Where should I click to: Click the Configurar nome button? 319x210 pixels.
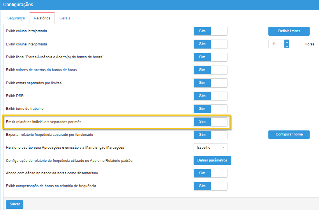289,135
